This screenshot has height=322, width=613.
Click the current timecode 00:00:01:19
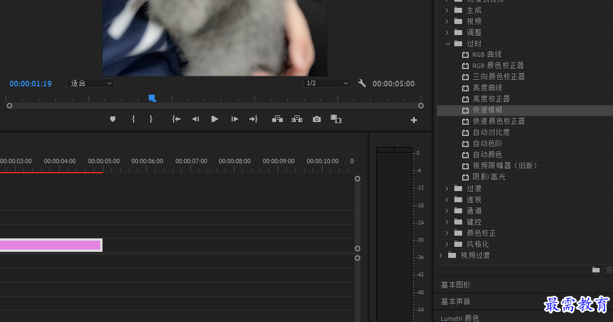pos(31,84)
